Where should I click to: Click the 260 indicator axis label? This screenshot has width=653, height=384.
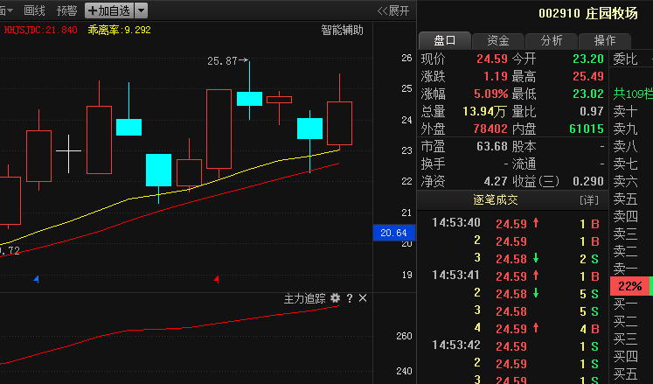404,336
